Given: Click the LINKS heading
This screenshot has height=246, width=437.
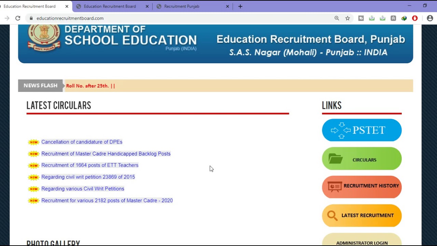Looking at the screenshot, I should click(332, 106).
